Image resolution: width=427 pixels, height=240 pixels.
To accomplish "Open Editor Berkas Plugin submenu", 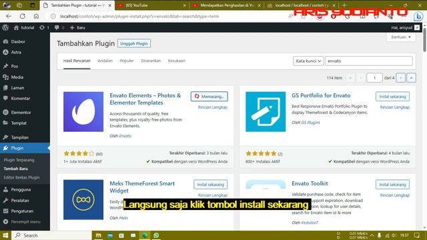I will pyautogui.click(x=21, y=177).
